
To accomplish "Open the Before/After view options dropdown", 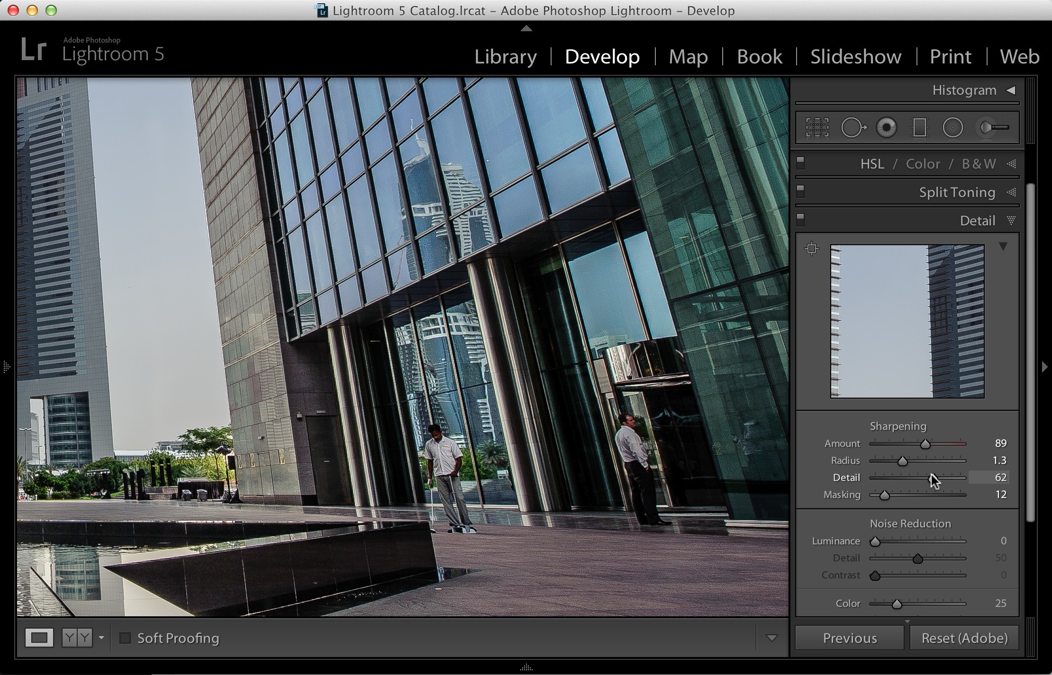I will 101,638.
